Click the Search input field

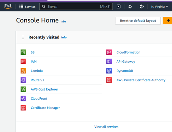tap(76, 6)
